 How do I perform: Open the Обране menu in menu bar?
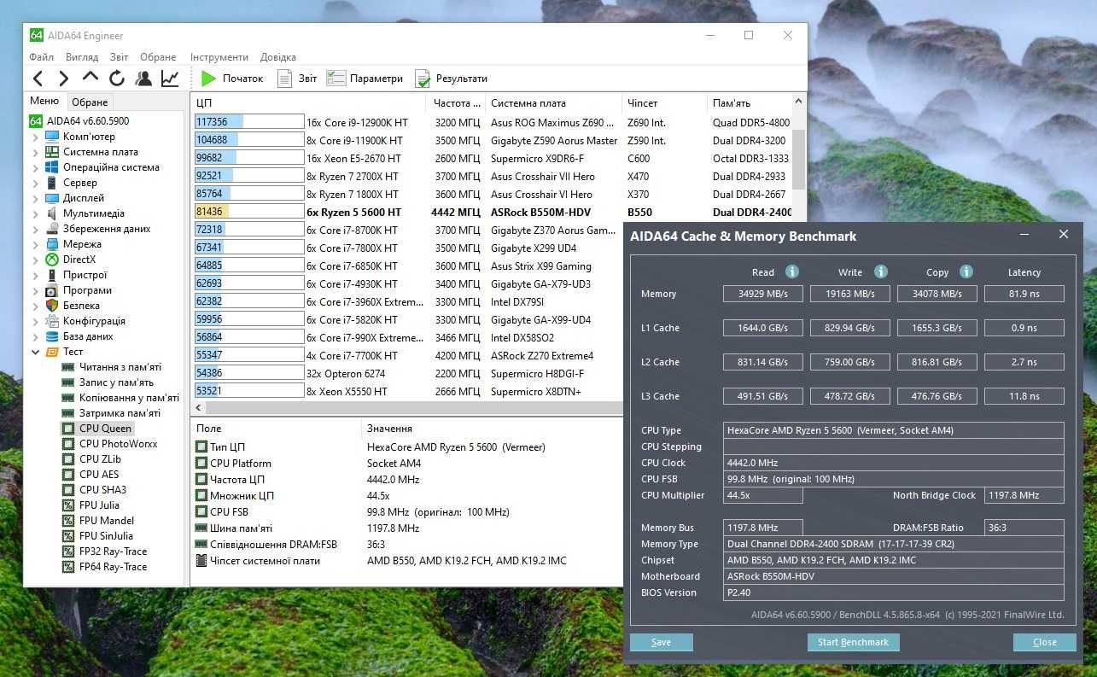pyautogui.click(x=158, y=57)
